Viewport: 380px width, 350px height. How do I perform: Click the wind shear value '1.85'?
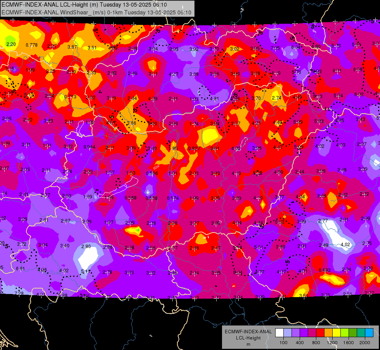[173, 149]
